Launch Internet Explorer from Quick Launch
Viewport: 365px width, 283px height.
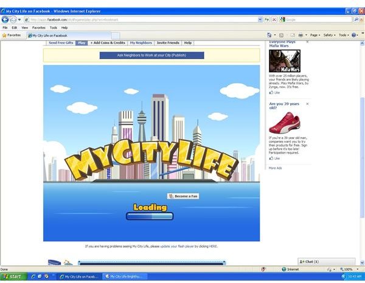(33, 276)
